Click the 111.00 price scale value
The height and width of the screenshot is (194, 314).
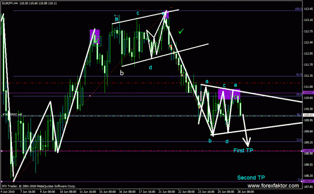(x=308, y=87)
